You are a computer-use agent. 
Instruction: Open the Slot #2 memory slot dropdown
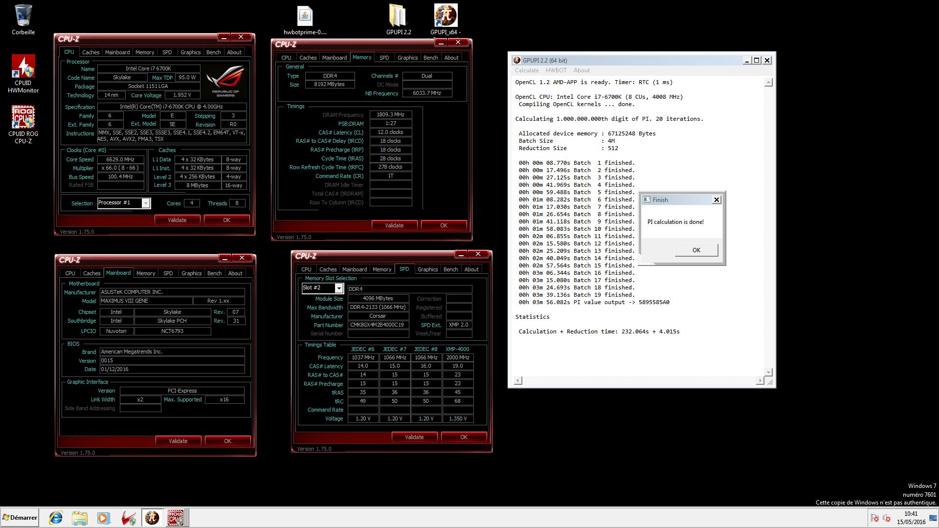point(338,288)
